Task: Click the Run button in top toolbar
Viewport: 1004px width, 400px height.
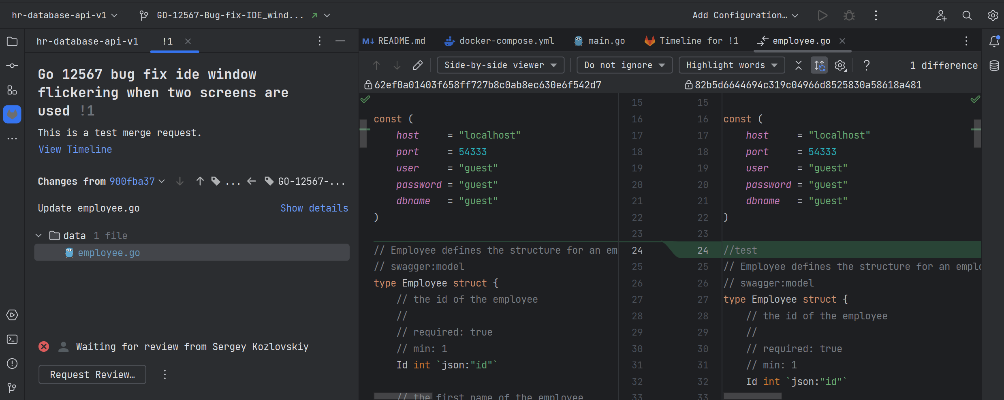Action: 822,15
